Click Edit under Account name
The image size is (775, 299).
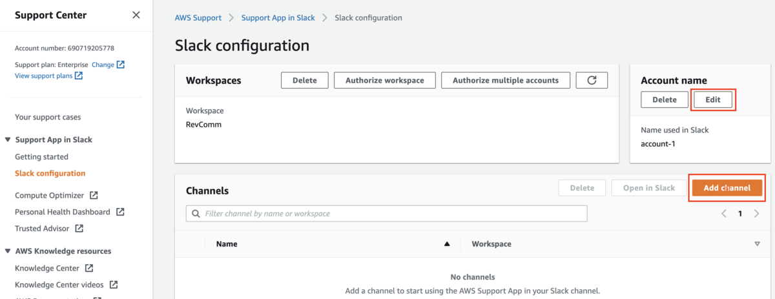pyautogui.click(x=713, y=99)
